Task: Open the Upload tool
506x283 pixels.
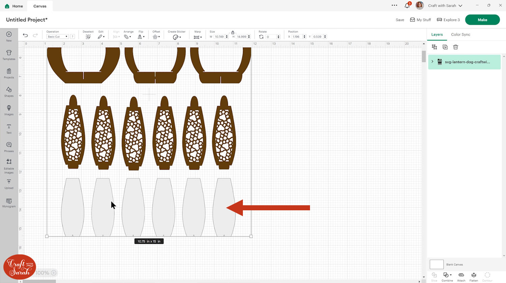Action: [9, 183]
